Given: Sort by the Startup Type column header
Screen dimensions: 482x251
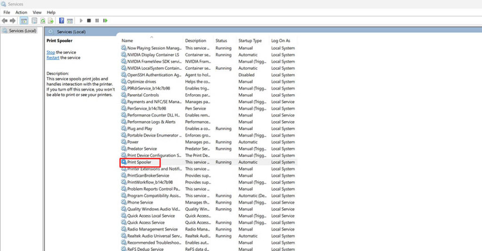Looking at the screenshot, I should point(250,40).
